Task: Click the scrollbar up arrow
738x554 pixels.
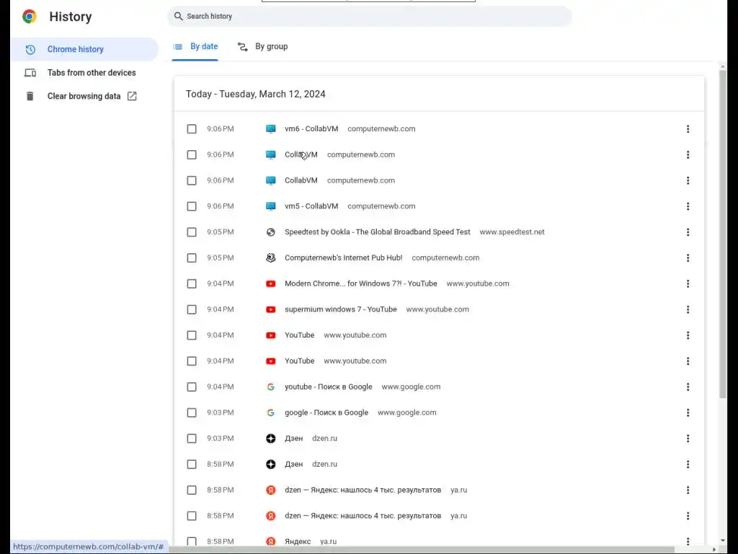Action: click(x=722, y=67)
